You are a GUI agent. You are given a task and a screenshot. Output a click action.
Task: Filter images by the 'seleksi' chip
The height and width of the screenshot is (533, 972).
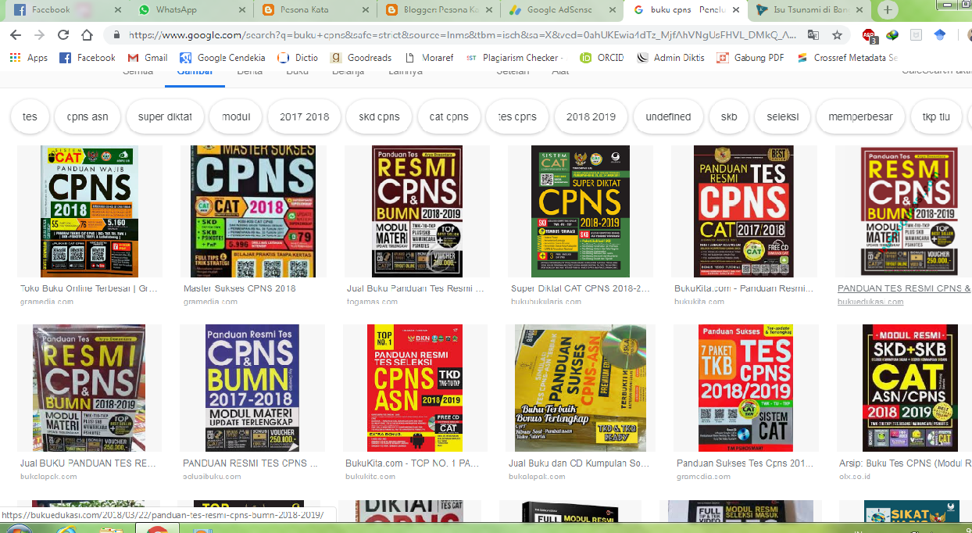tap(783, 117)
